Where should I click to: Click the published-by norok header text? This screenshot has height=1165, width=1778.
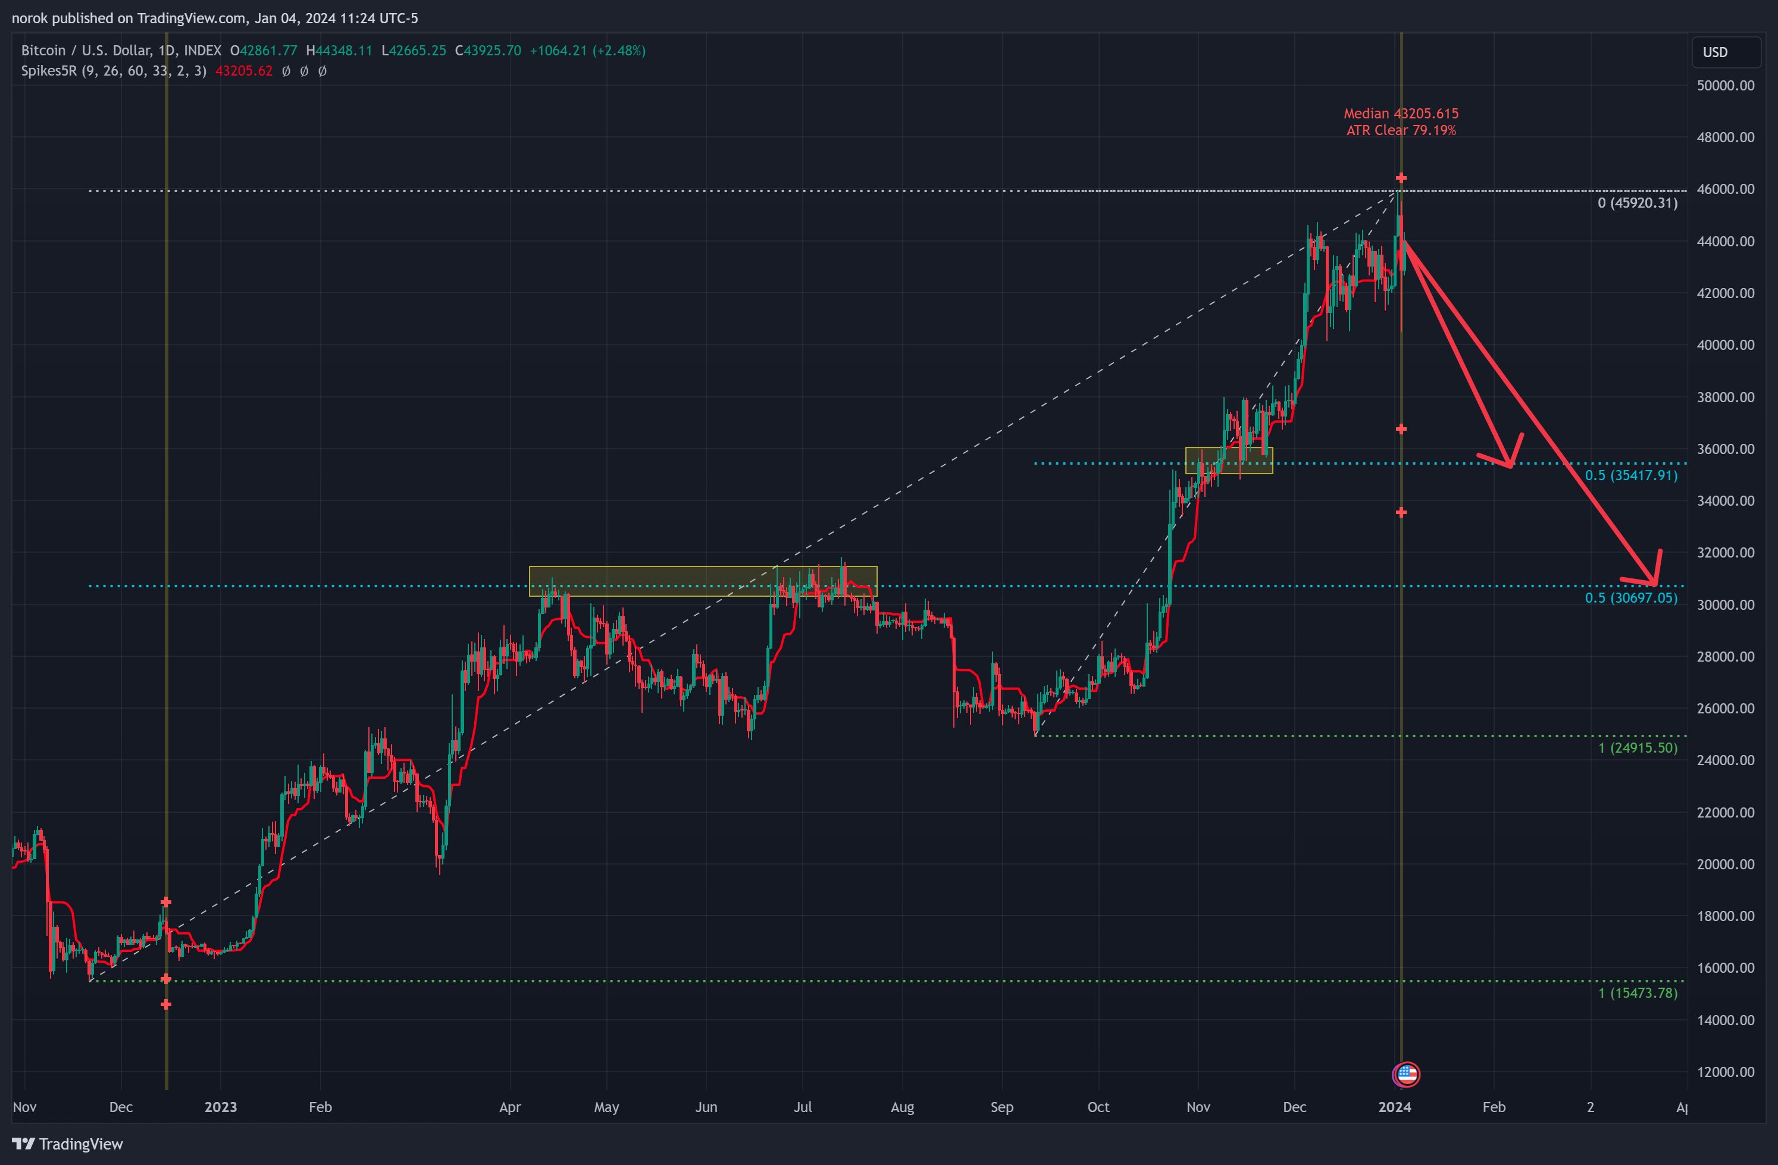tap(214, 18)
